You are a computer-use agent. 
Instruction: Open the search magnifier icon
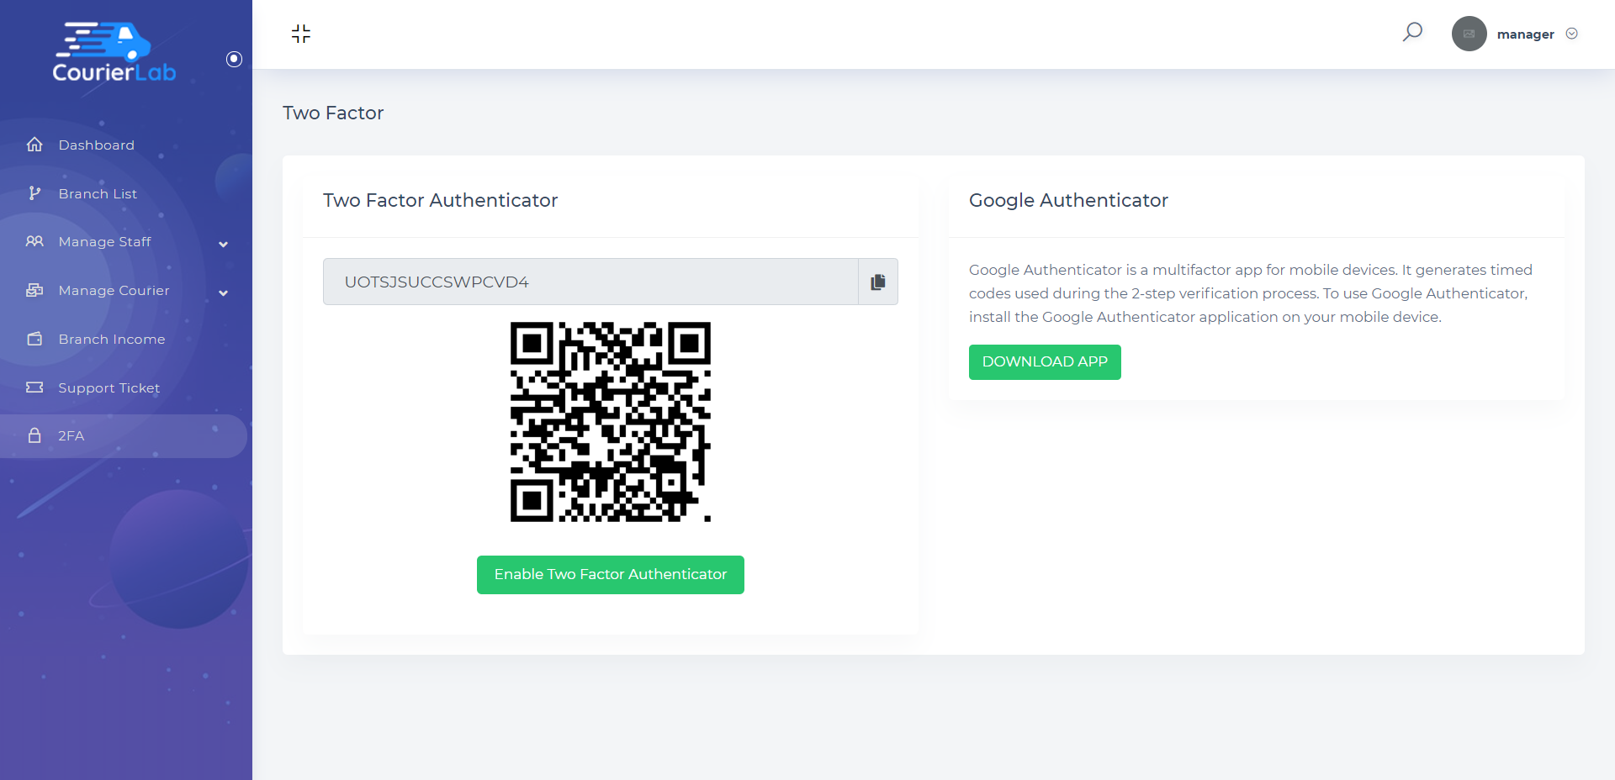1412,33
